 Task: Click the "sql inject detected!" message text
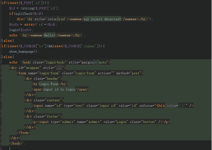pos(102,19)
